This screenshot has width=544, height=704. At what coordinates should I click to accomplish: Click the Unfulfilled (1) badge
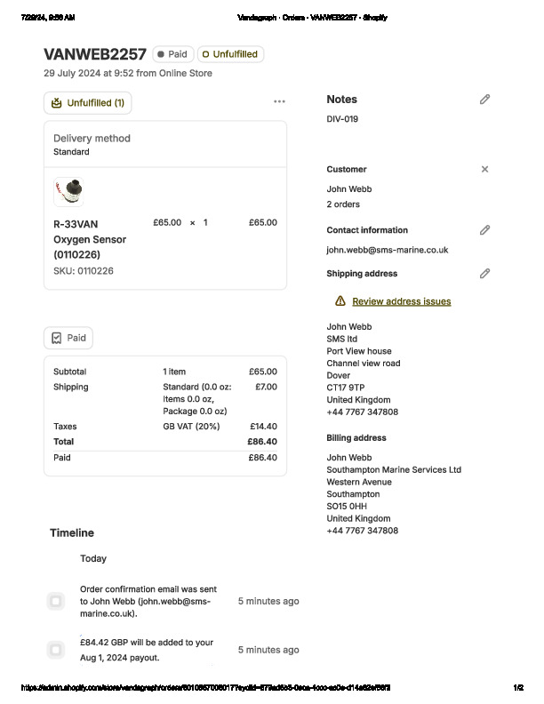[x=87, y=103]
